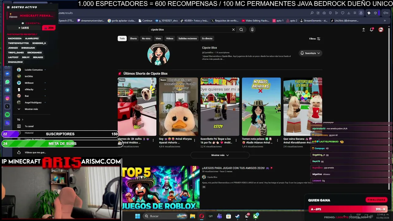Select the 'Visto' filter chip

[158, 38]
